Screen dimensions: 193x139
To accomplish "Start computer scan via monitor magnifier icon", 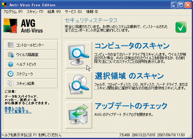I will point(79,55).
